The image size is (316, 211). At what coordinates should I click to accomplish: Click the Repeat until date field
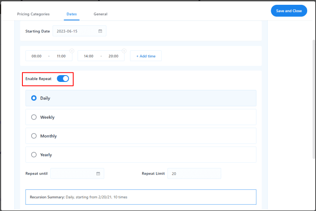point(77,173)
